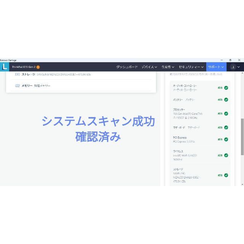Select the バッテリー scan result label

[x=184, y=100]
